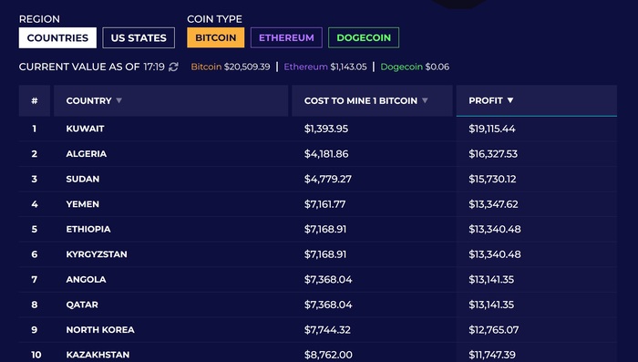Click the Ethereum $1,143.05 price text
The image size is (638, 362).
(325, 67)
